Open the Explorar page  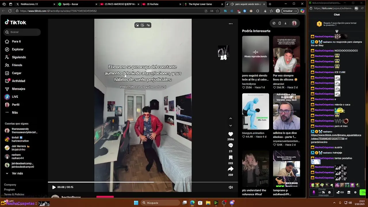click(17, 49)
